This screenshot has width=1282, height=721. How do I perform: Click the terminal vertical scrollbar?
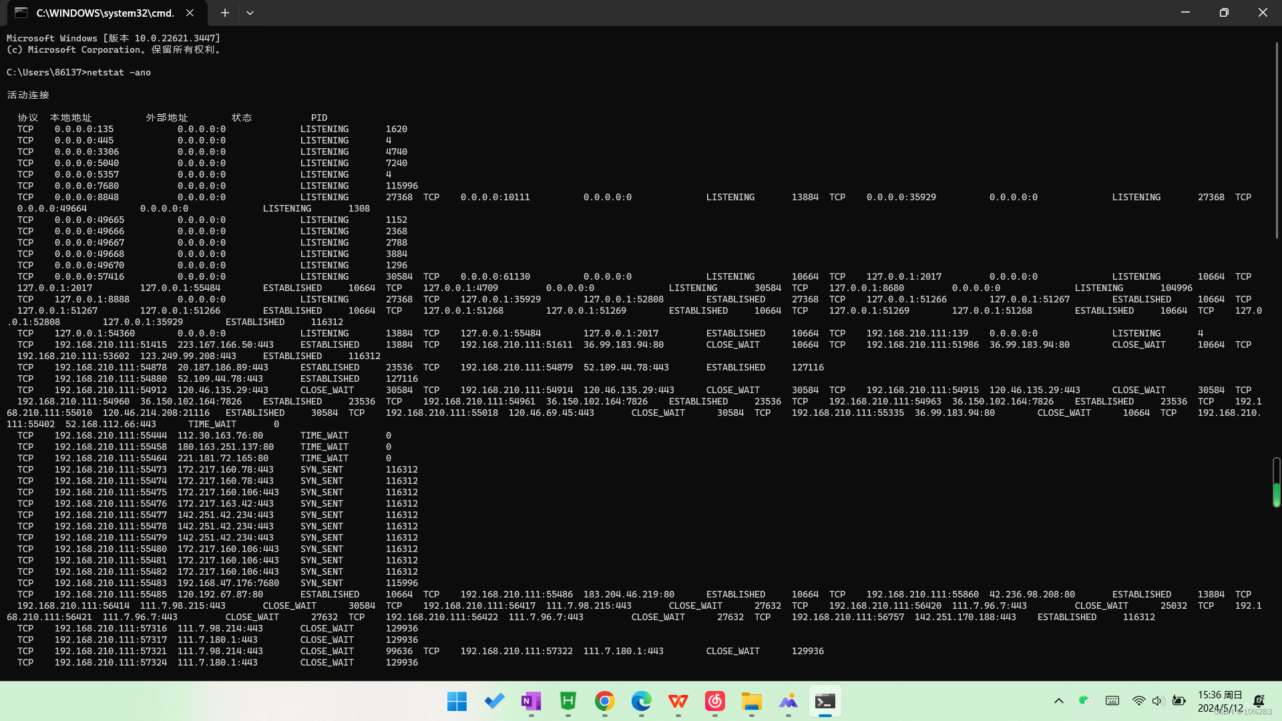click(1277, 140)
